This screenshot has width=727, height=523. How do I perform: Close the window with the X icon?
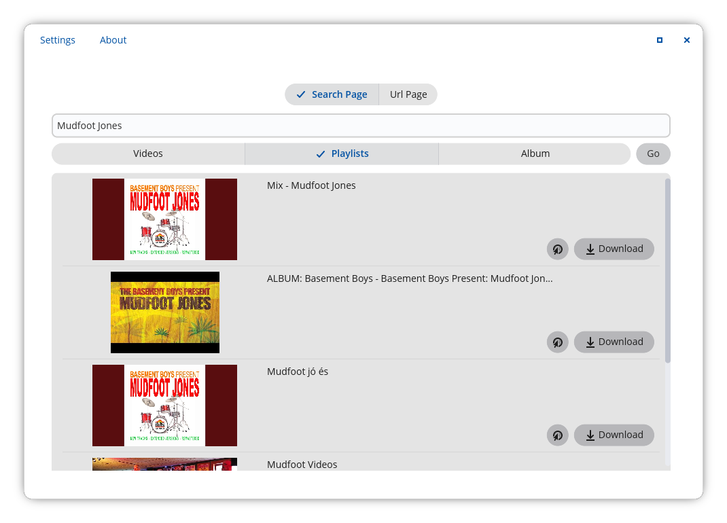point(686,40)
